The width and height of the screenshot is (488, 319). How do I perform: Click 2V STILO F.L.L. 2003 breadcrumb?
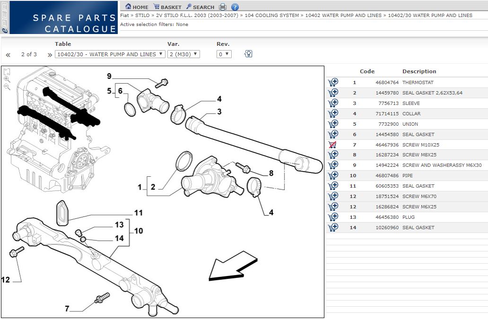coord(197,15)
